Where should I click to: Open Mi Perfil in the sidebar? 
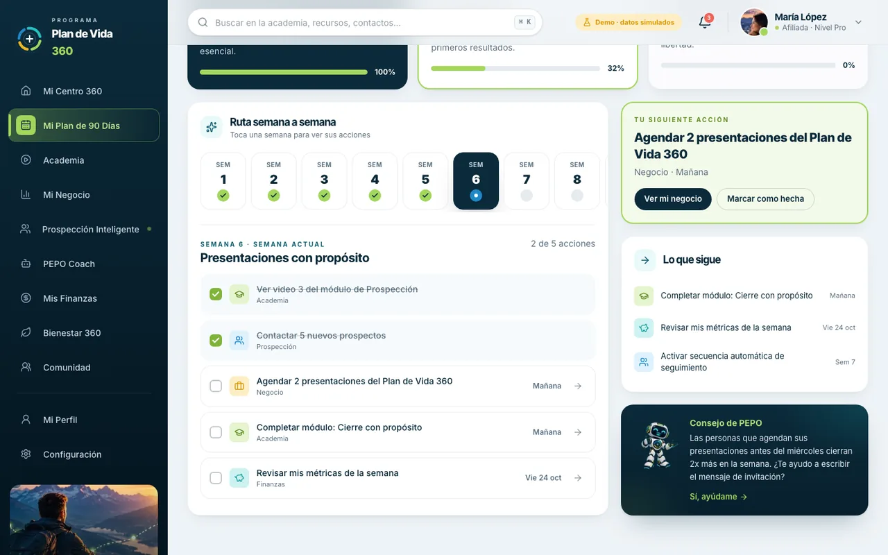tap(84, 420)
